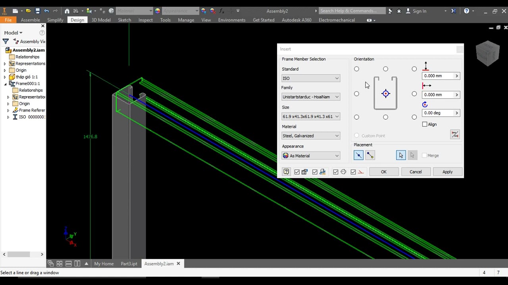Click the New file icon
This screenshot has width=508, height=285.
15,11
